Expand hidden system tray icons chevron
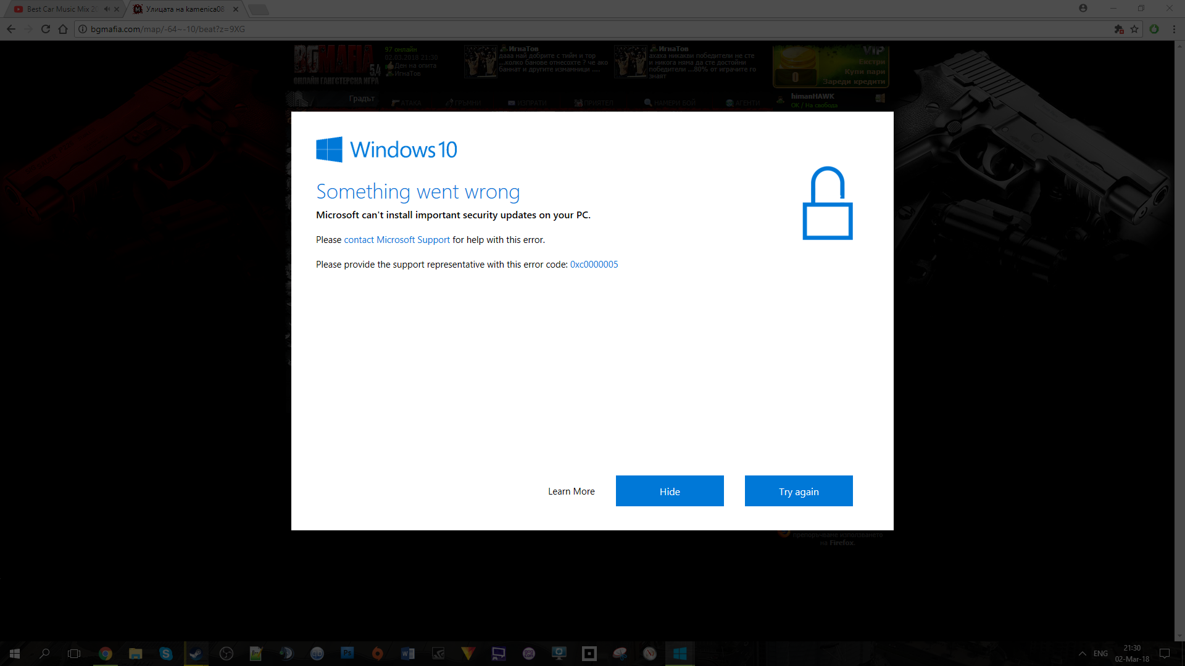 point(1083,654)
